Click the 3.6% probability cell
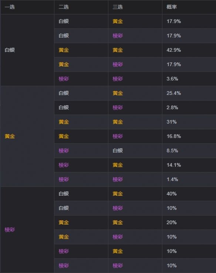The width and height of the screenshot is (216, 273). click(x=189, y=79)
